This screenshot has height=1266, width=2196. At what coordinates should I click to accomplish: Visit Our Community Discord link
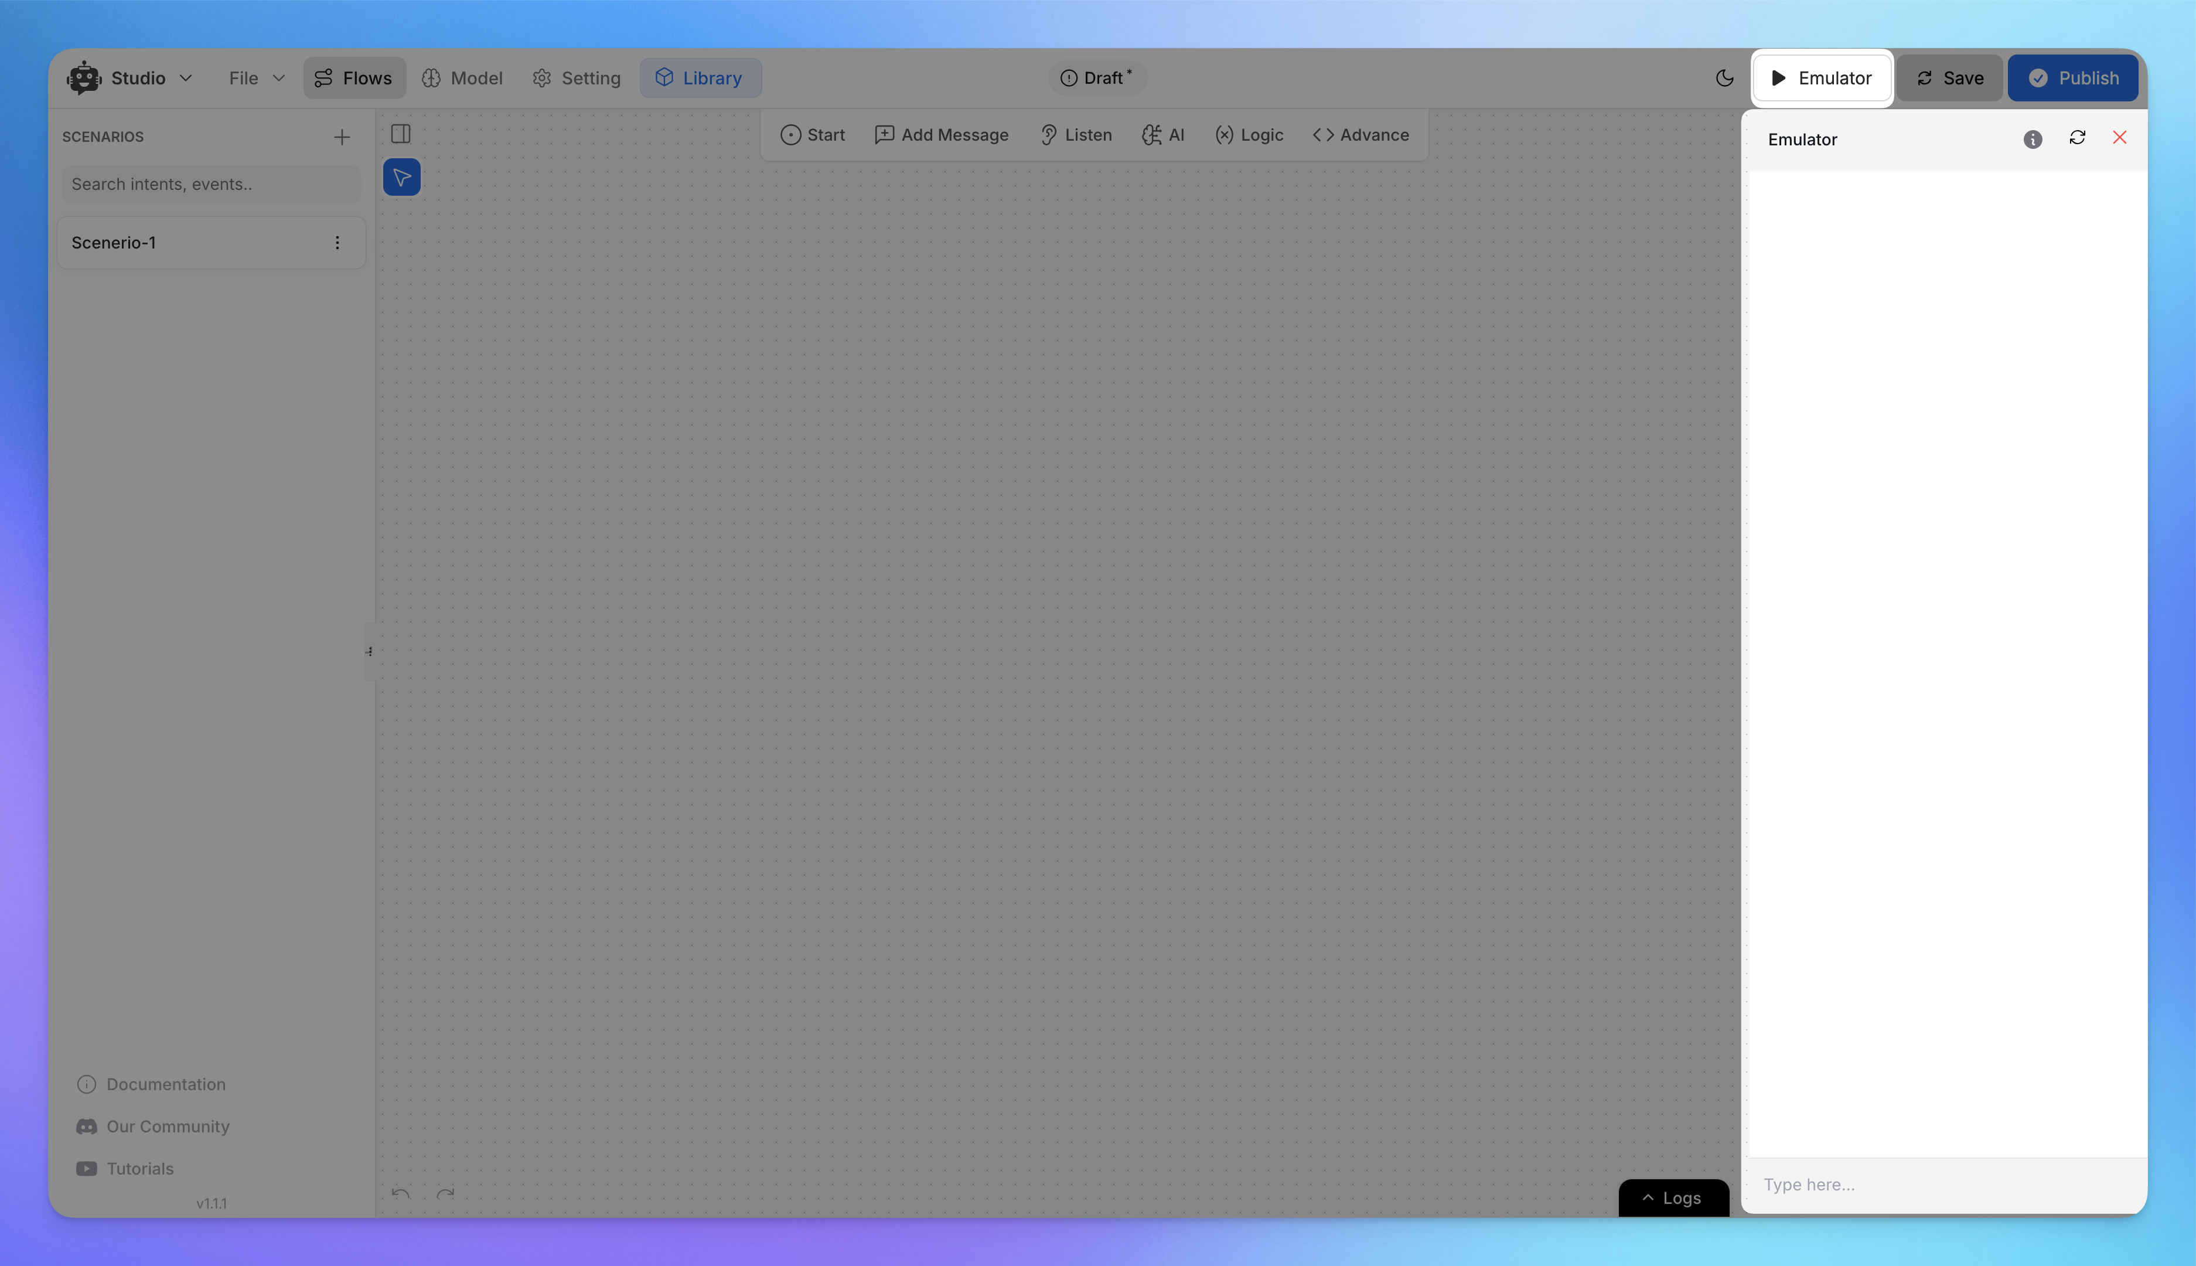(153, 1126)
